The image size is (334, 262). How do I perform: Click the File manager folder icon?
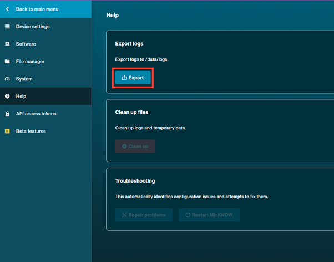click(x=7, y=62)
